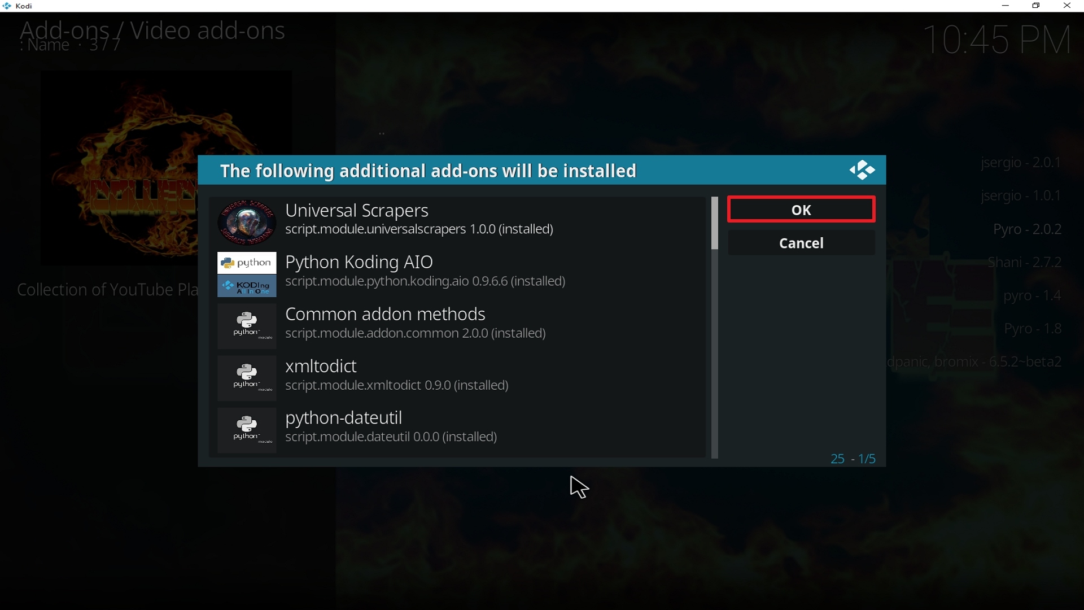Viewport: 1084px width, 610px height.
Task: Click the python-dateutil module icon
Action: pos(247,430)
